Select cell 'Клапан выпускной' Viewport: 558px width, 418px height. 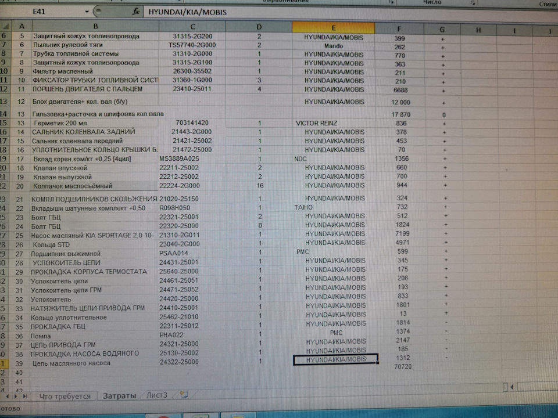[94, 176]
